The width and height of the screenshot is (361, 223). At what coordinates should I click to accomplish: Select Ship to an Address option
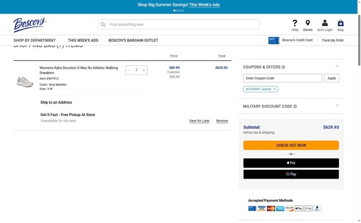56,102
